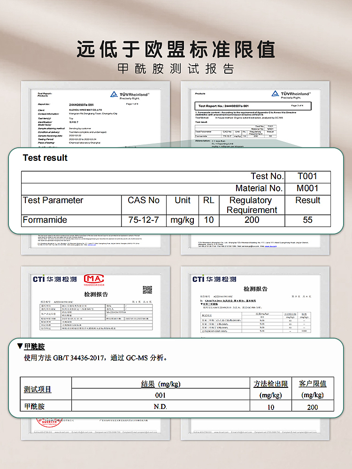
Task: Click the 甲酰胺 row label in Chinese table
Action: click(46, 406)
